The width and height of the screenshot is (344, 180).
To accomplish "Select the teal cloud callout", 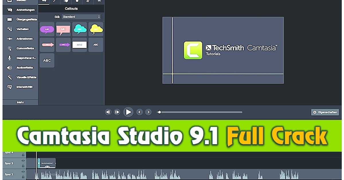I will coord(79,29).
